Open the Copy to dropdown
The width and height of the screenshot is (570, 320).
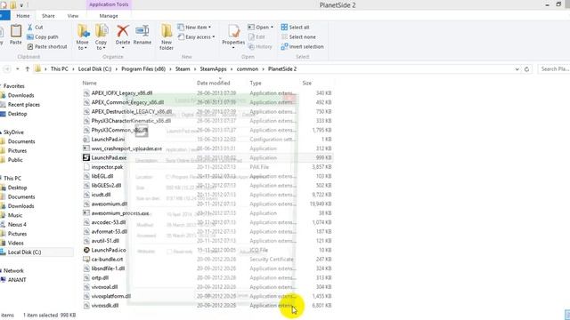click(101, 37)
